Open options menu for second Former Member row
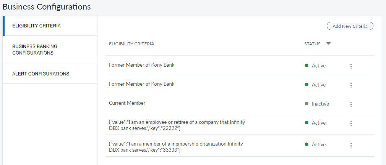The height and width of the screenshot is (165, 386). click(x=351, y=85)
